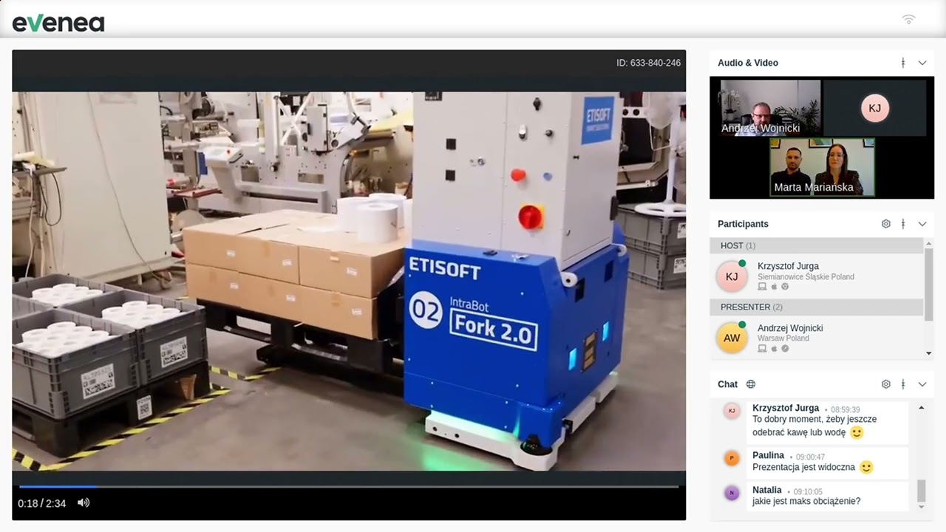Click the Audio & Video panel title

click(x=748, y=63)
